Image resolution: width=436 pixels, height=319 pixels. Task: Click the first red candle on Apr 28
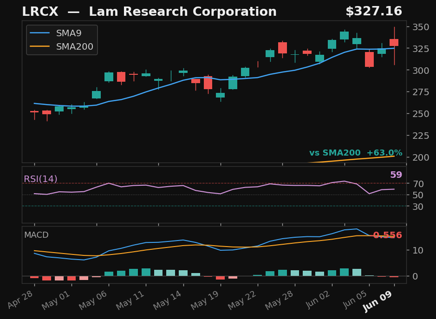click(x=34, y=112)
